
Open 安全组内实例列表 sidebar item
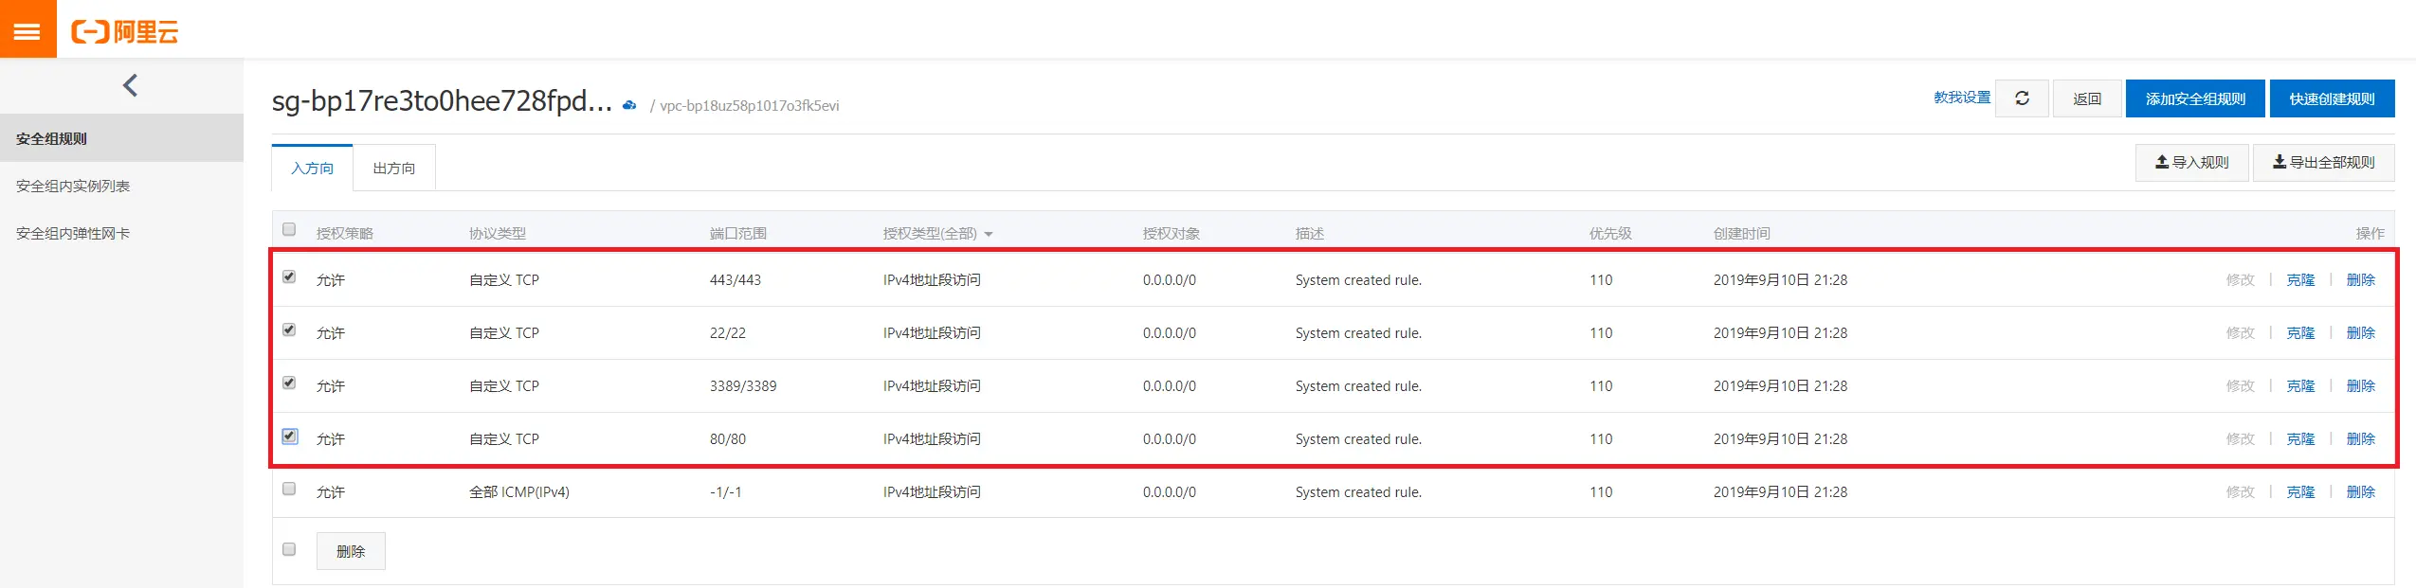click(x=121, y=186)
